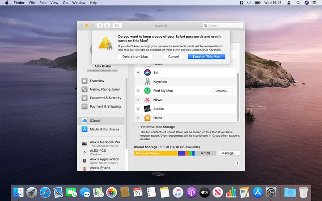
Task: Open the Apple menu
Action: point(7,3)
